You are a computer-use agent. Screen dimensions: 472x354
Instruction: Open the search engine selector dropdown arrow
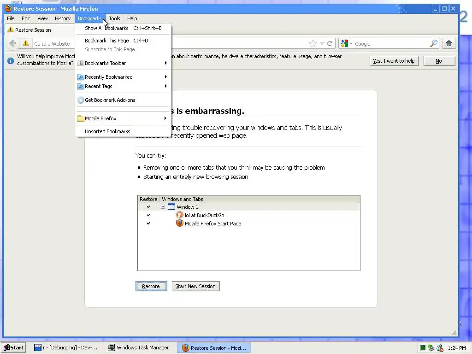(351, 44)
